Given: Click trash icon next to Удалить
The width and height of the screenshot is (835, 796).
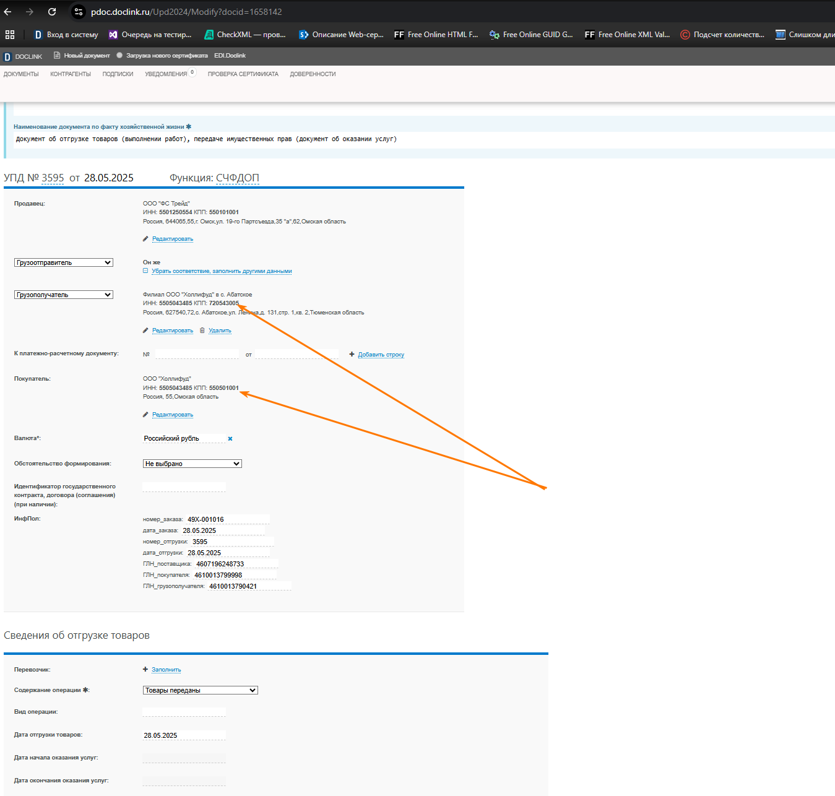Looking at the screenshot, I should (x=202, y=331).
